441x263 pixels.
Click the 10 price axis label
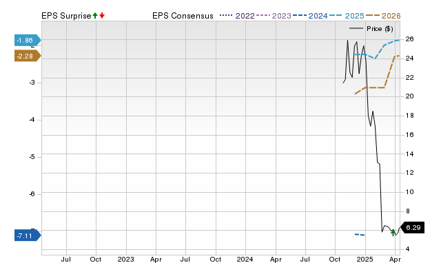click(x=409, y=192)
